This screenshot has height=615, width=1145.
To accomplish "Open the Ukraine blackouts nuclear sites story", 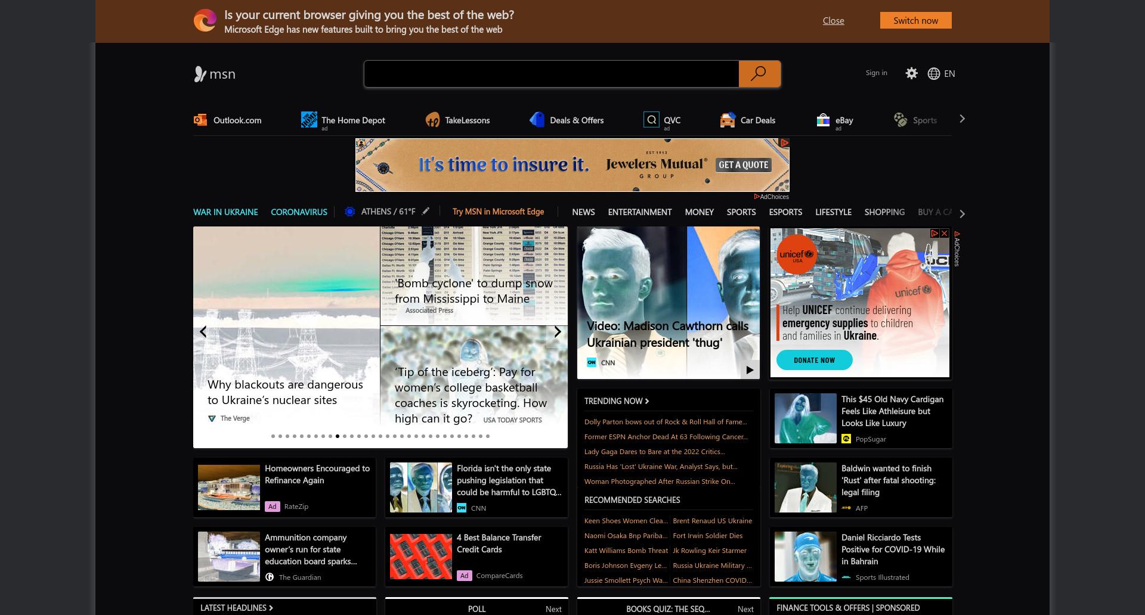I will (x=286, y=337).
